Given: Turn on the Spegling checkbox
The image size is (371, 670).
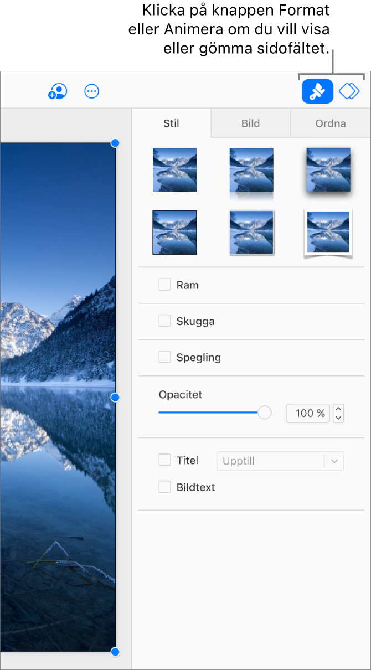Looking at the screenshot, I should [x=165, y=357].
